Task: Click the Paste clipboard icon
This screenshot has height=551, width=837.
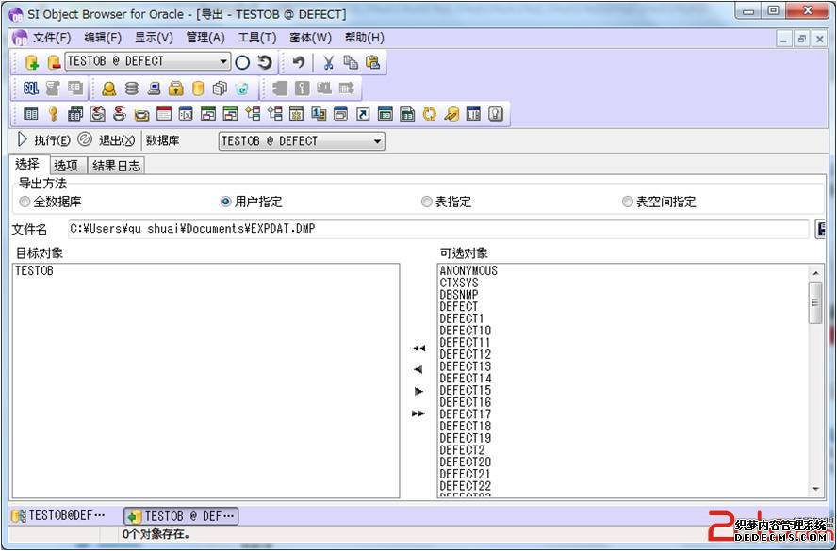Action: (x=372, y=62)
